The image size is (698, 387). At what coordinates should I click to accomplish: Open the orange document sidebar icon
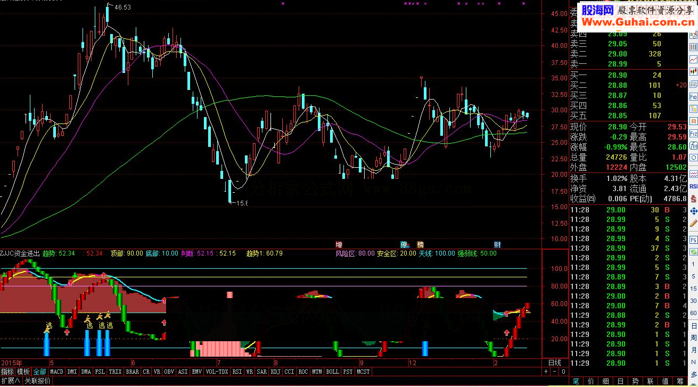pos(693,121)
